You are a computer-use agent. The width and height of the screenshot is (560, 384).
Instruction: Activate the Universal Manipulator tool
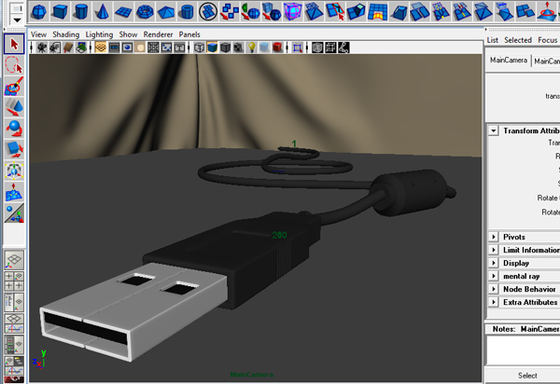tap(14, 171)
